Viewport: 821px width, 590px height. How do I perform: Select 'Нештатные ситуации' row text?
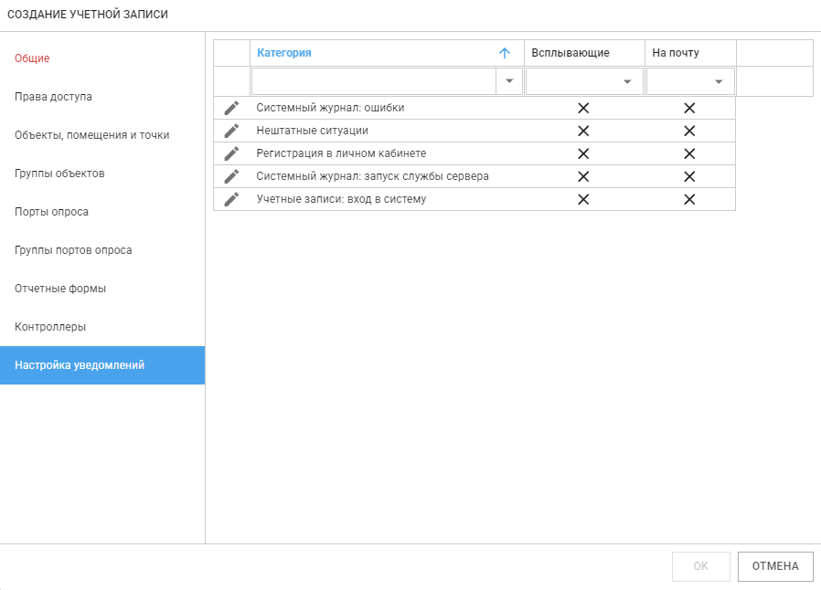[x=312, y=131]
